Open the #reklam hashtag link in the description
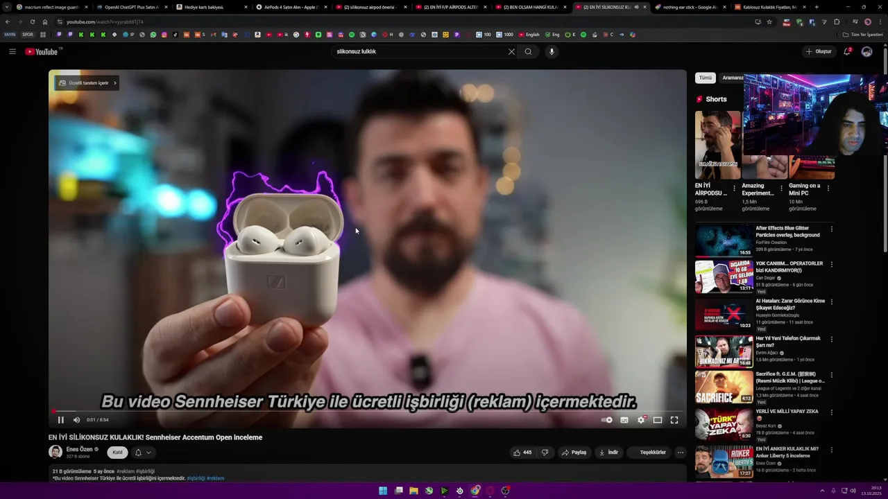Image resolution: width=888 pixels, height=499 pixels. click(x=216, y=478)
